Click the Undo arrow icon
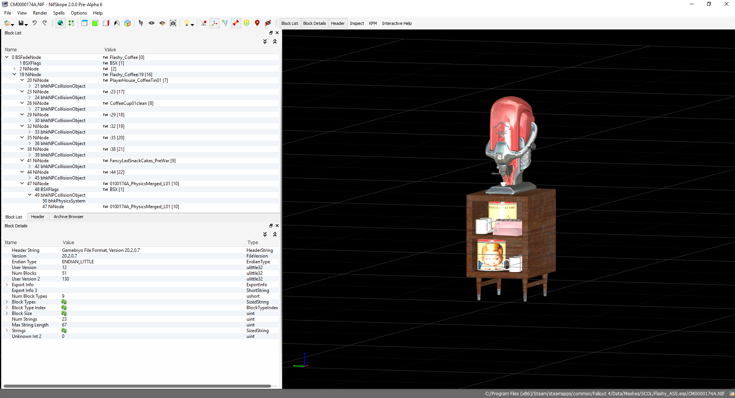Image resolution: width=735 pixels, height=398 pixels. 34,23
